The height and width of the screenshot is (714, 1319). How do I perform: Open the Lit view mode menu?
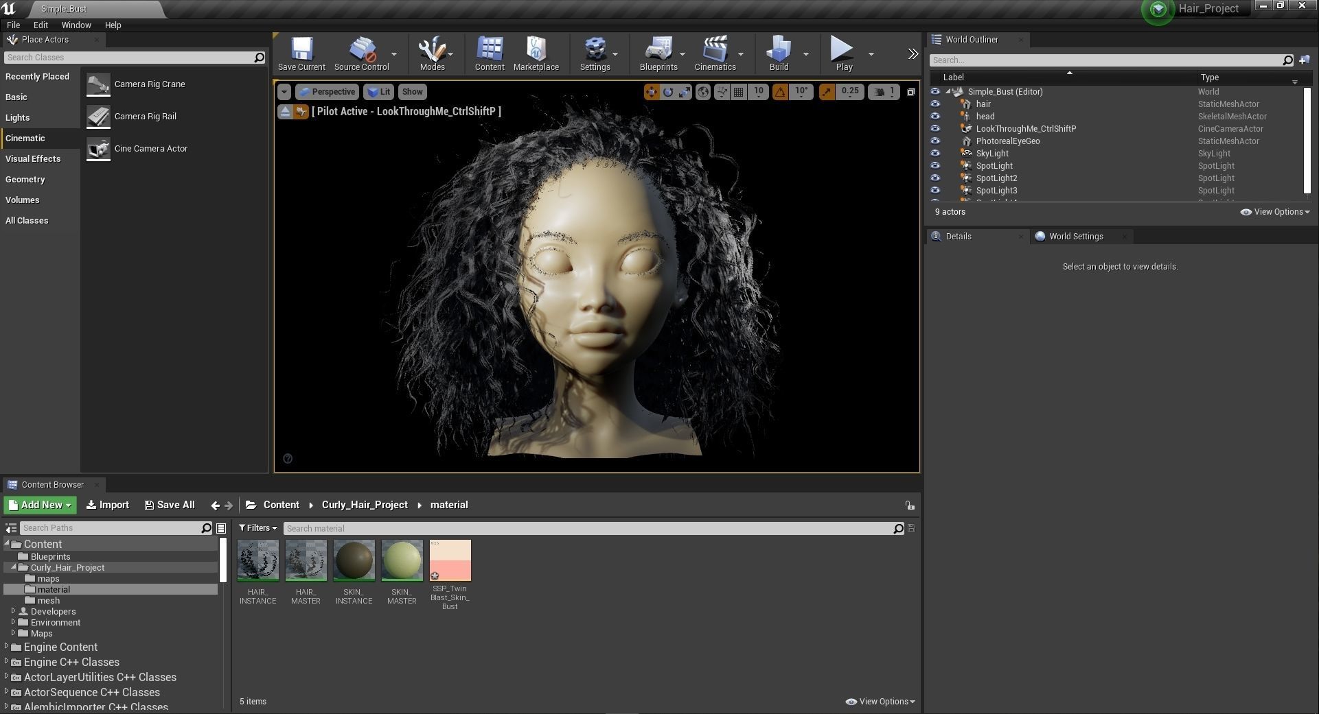378,91
